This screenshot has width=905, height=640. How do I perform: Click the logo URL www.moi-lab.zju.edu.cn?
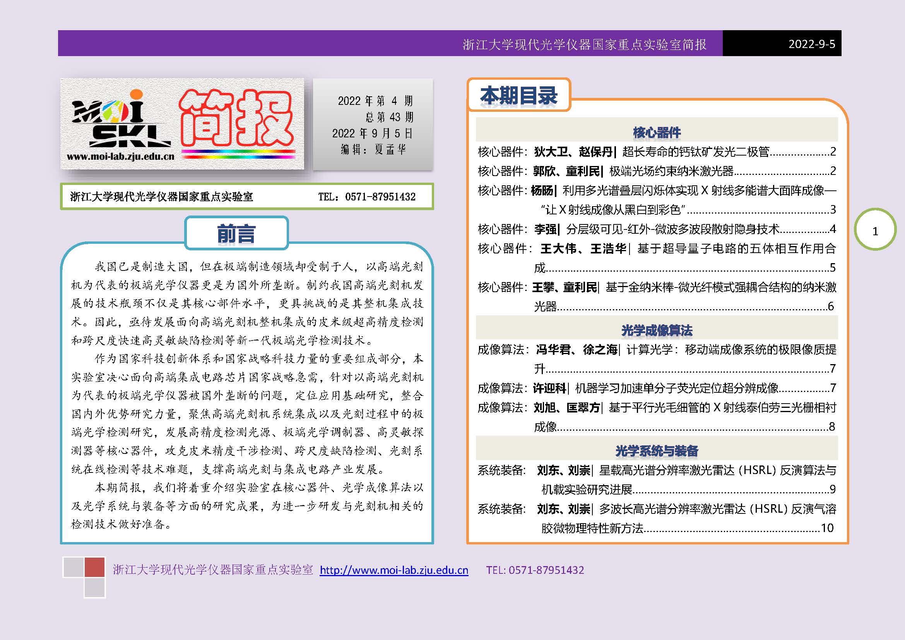pyautogui.click(x=121, y=156)
